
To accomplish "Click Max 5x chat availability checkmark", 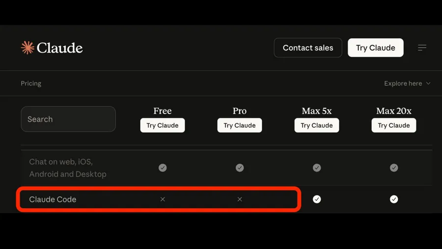I will coord(317,168).
